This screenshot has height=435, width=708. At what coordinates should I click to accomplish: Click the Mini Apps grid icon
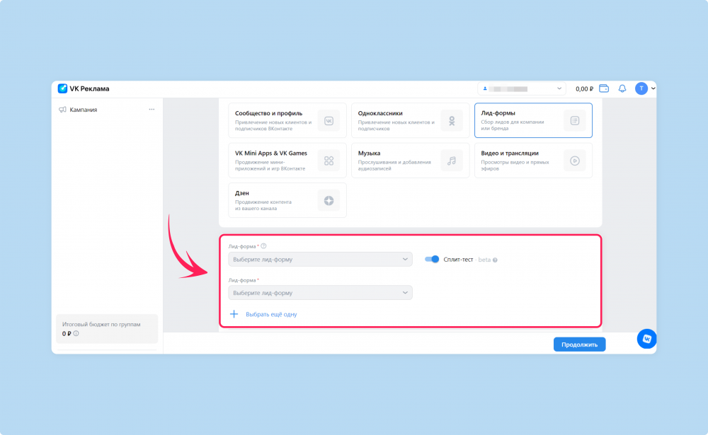329,161
